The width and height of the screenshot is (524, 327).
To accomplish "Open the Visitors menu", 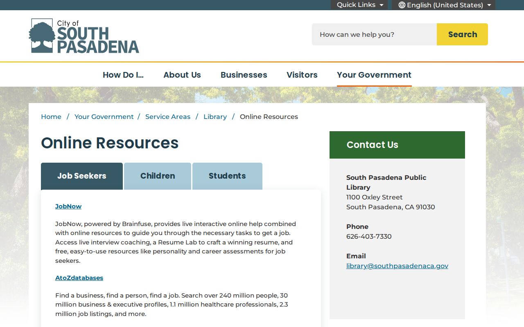I will click(302, 75).
